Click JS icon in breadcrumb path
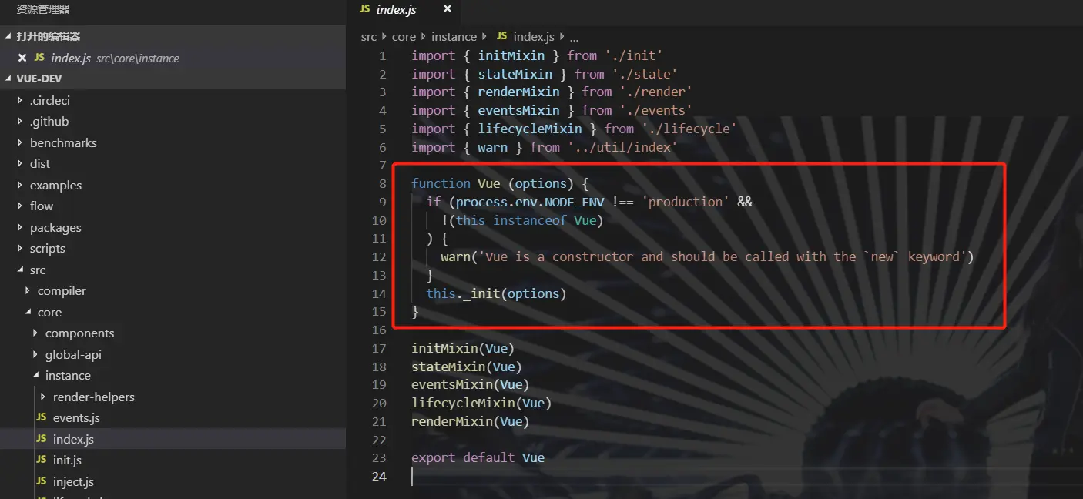The width and height of the screenshot is (1083, 499). pos(501,36)
